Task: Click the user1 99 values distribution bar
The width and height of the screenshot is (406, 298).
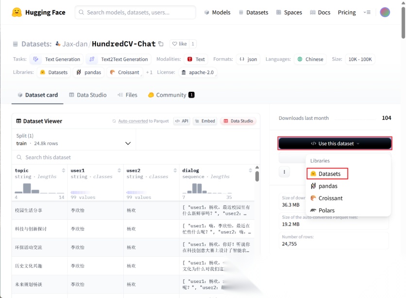Action: [80, 193]
